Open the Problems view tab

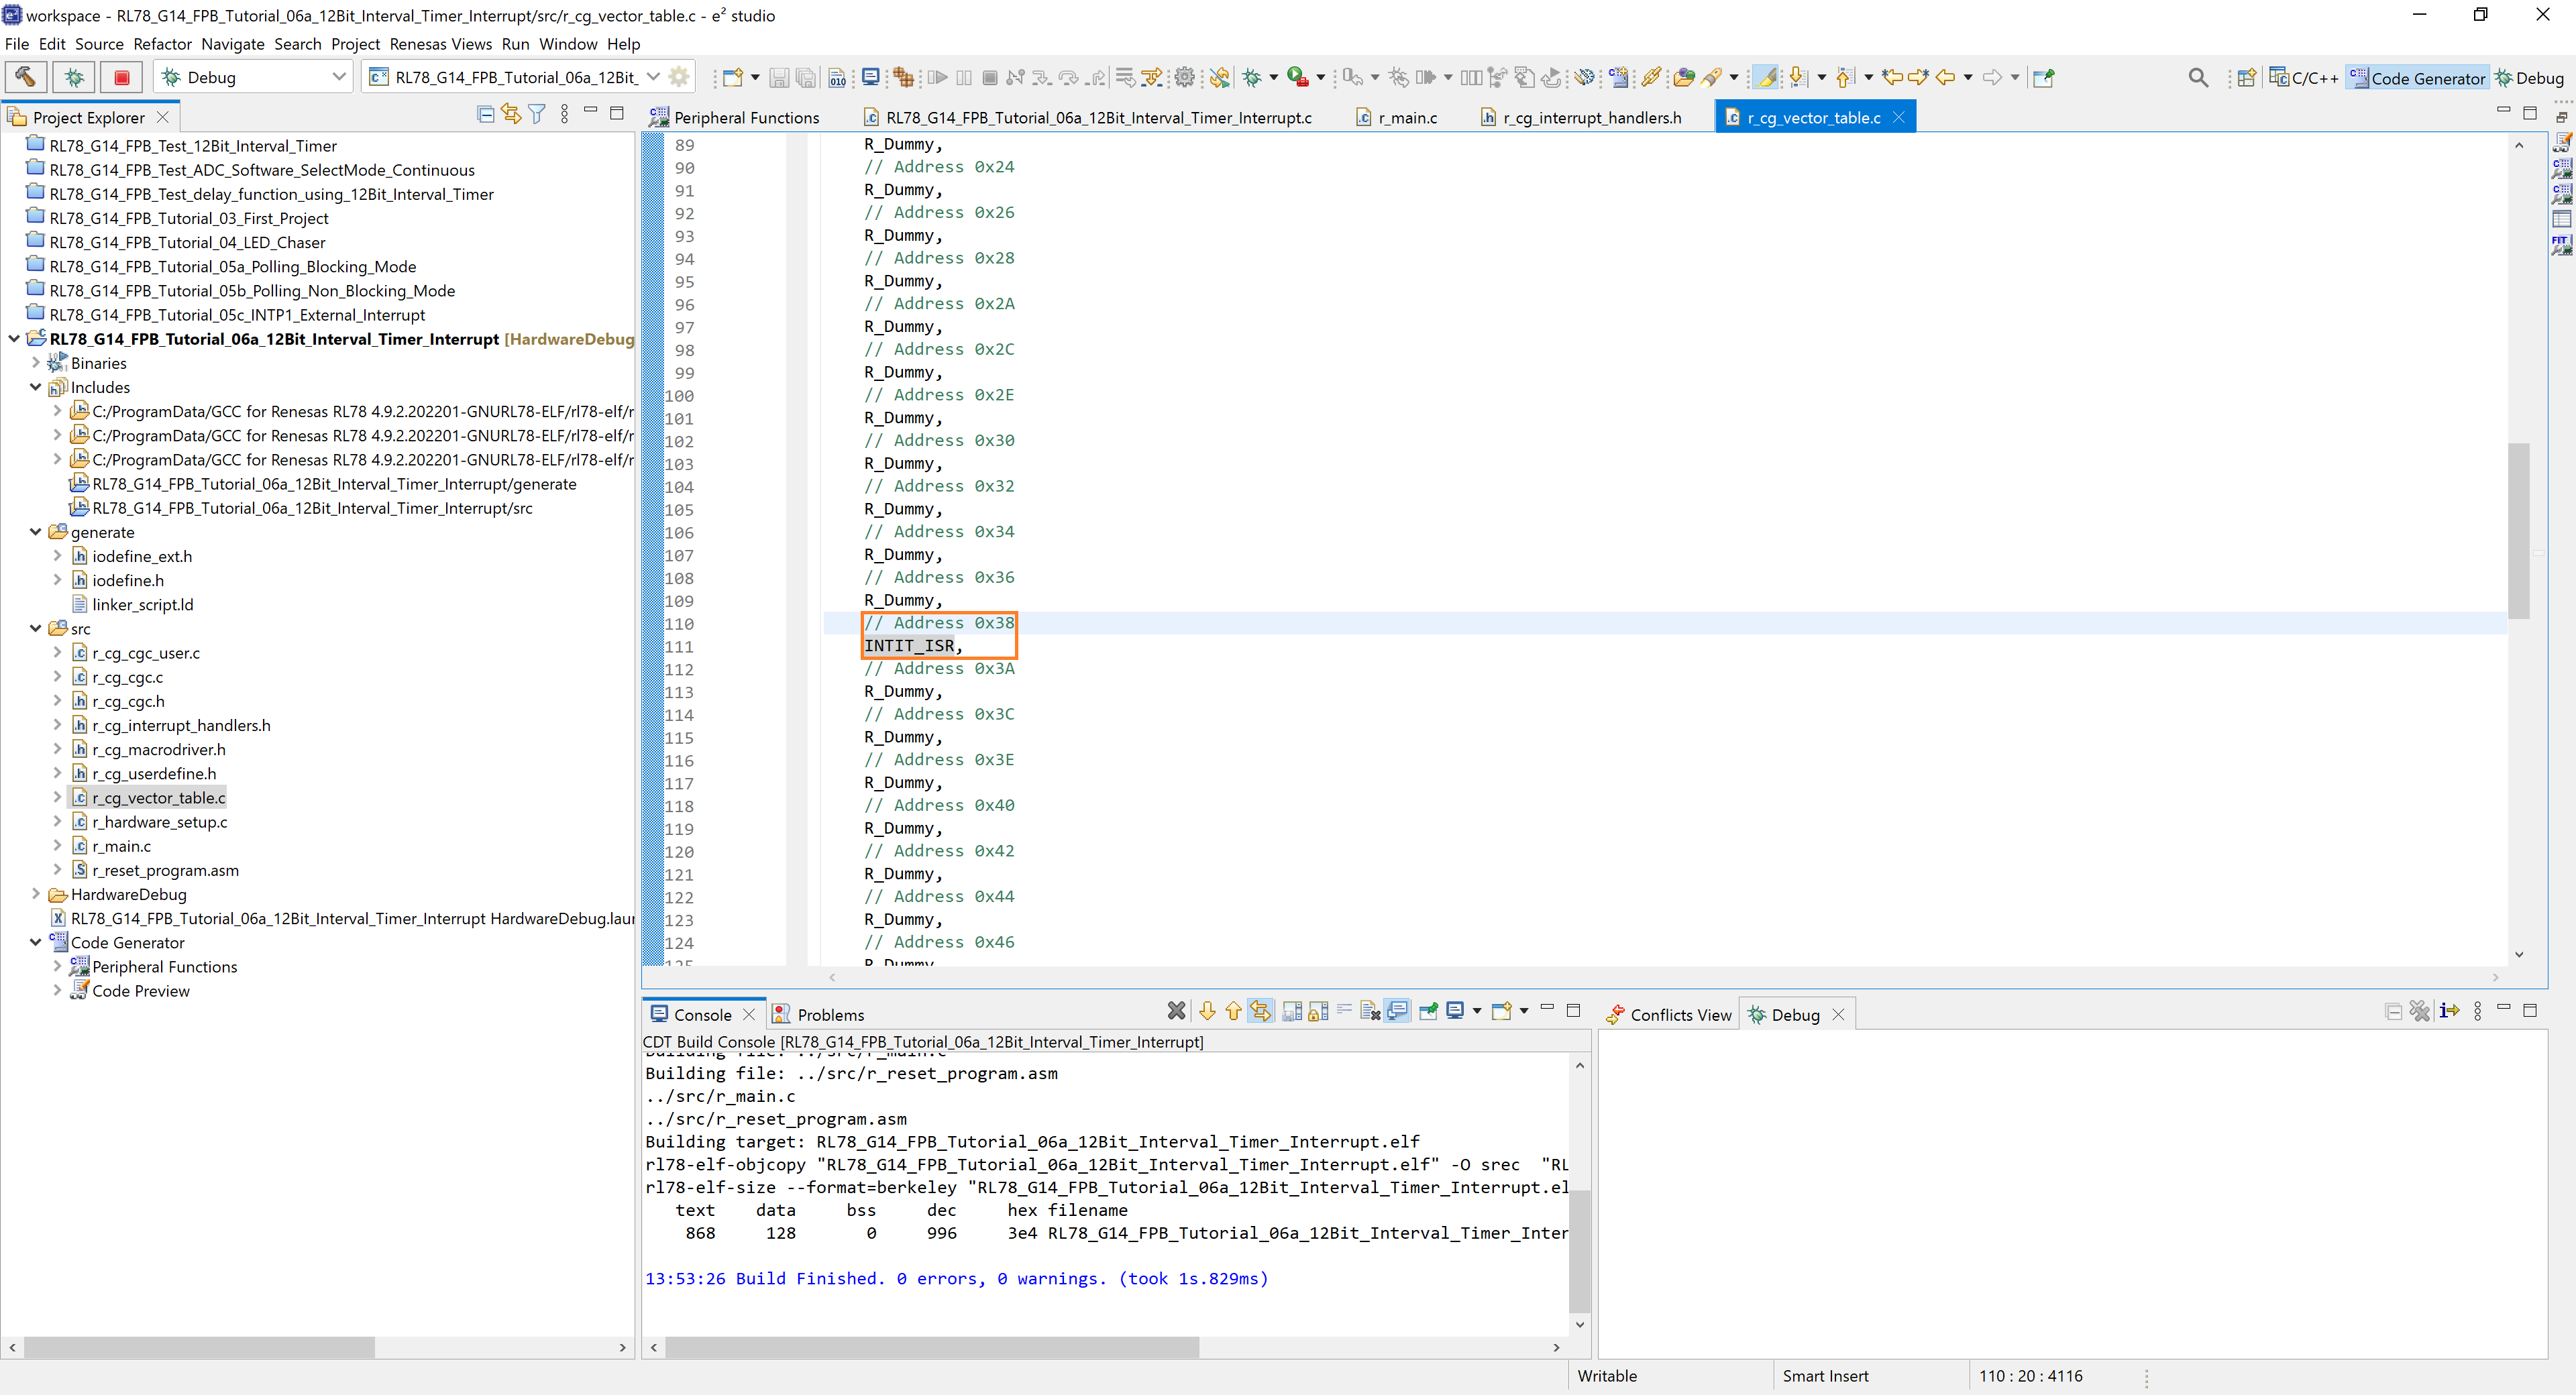coord(829,1015)
